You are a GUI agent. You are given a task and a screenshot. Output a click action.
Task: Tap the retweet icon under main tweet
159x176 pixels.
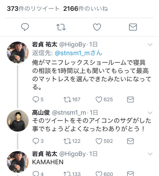pyautogui.click(x=61, y=27)
